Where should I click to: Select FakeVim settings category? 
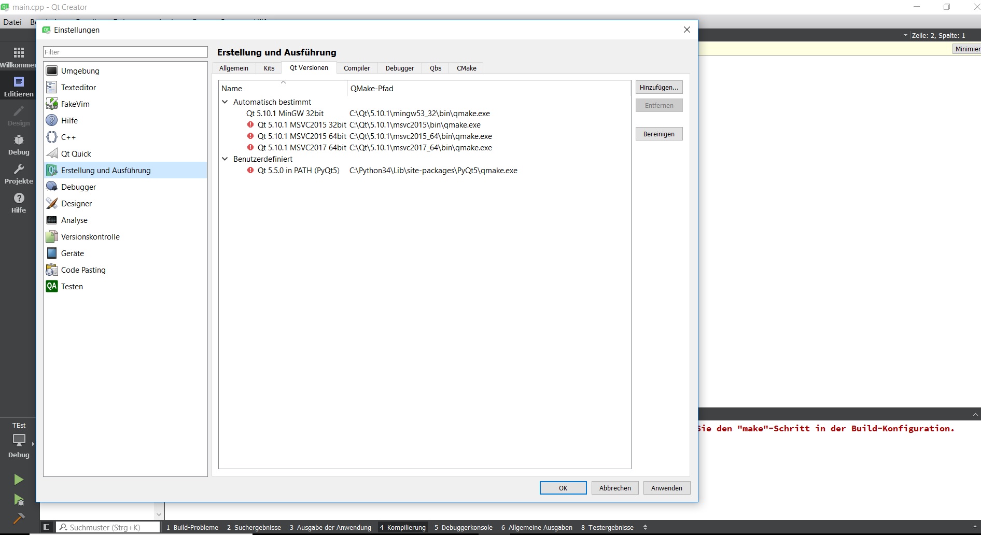(x=75, y=104)
